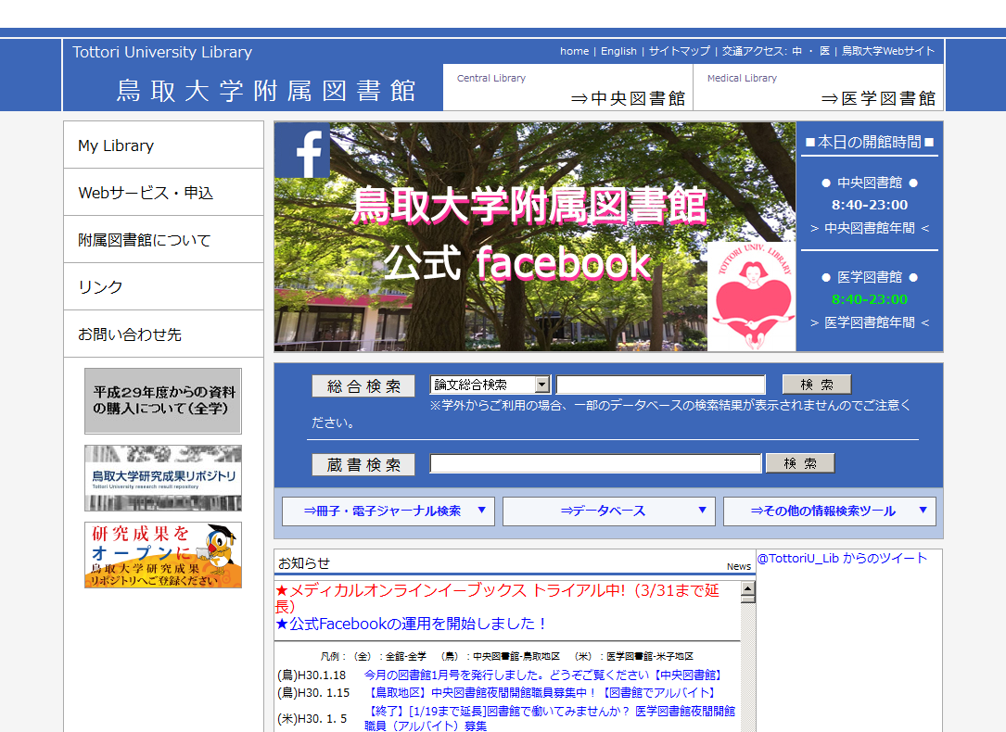The image size is (1006, 732).
Task: Open 鳥取大学研究成果リポジトリ banner
Action: [163, 478]
